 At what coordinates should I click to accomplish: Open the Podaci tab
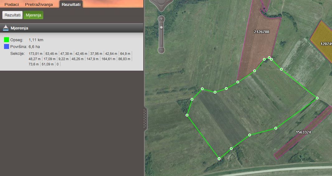point(12,4)
